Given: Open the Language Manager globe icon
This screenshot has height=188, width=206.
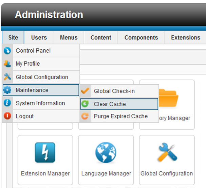Looking at the screenshot, I should [x=106, y=153].
